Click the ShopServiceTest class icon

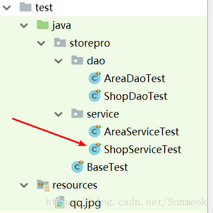tap(95, 149)
